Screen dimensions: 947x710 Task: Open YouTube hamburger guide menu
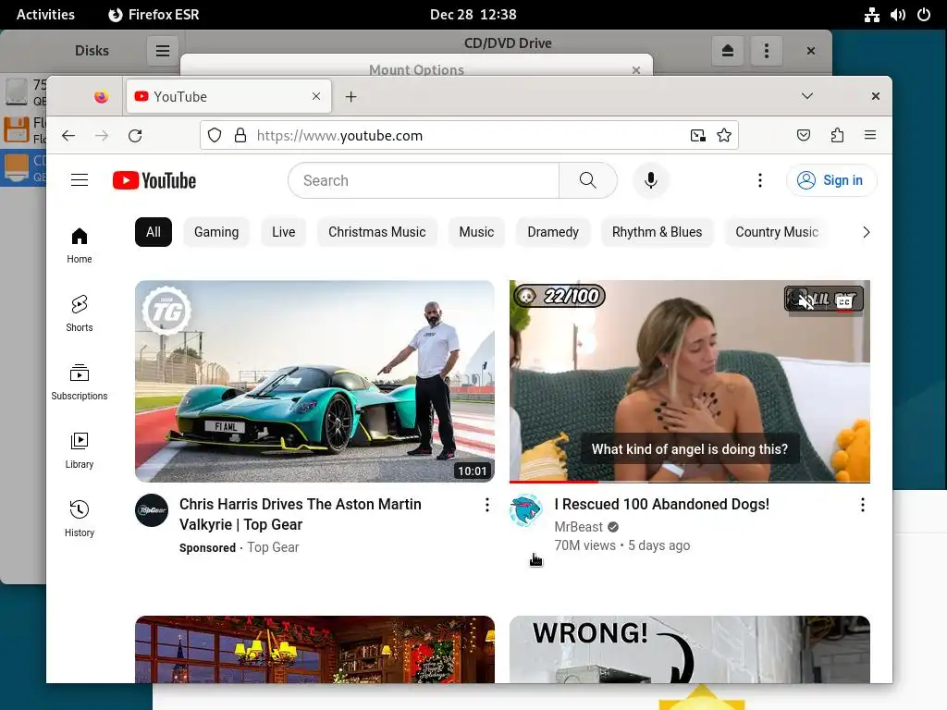pyautogui.click(x=80, y=180)
